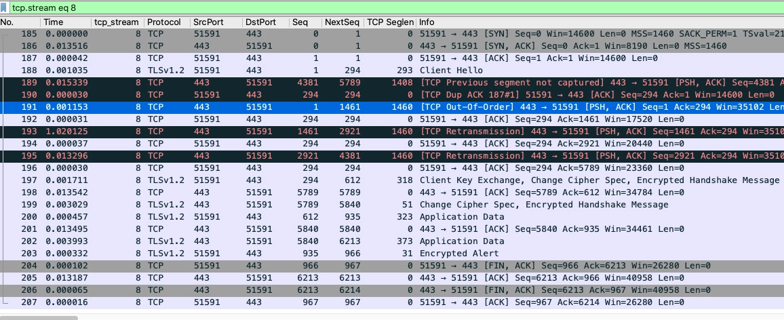Select TCP Retransmission packet 193
Image resolution: width=784 pixels, height=320 pixels.
(392, 132)
